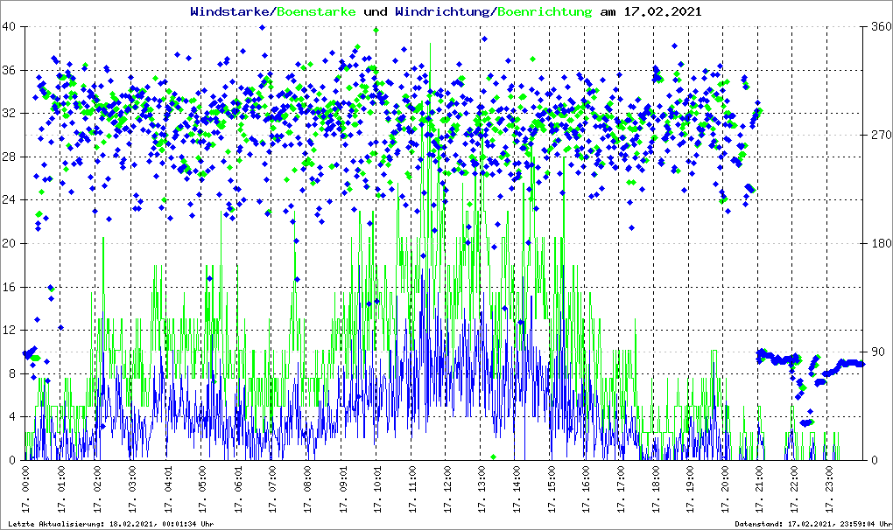Image resolution: width=893 pixels, height=530 pixels.
Task: Click the 270 degree label on right axis
Action: 879,136
